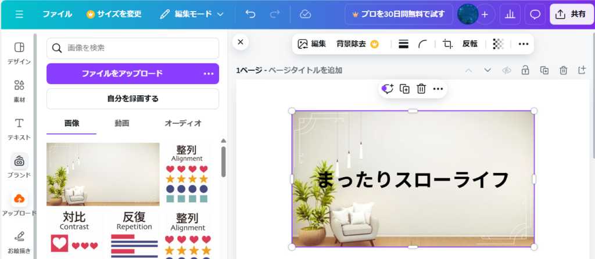Image resolution: width=595 pixels, height=259 pixels.
Task: Move page up chevron
Action: click(469, 70)
